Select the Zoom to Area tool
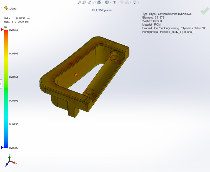Image resolution: width=210 pixels, height=172 pixels. tap(84, 2)
